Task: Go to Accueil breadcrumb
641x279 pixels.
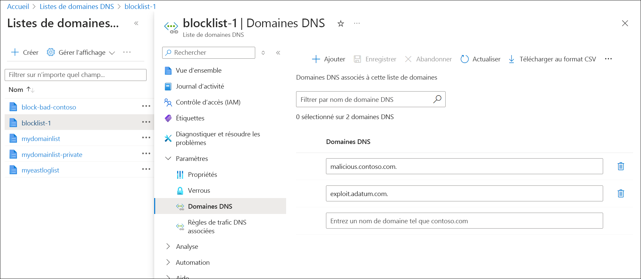Action: (x=18, y=7)
